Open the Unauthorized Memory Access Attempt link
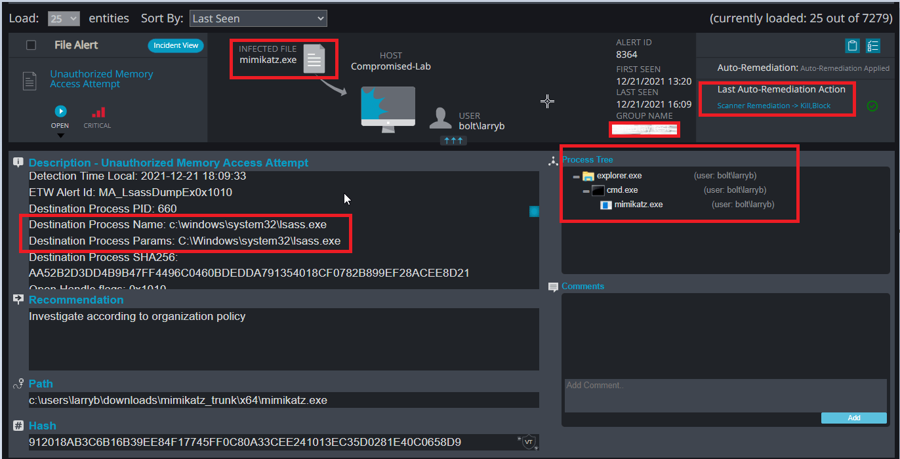900x459 pixels. pos(102,79)
